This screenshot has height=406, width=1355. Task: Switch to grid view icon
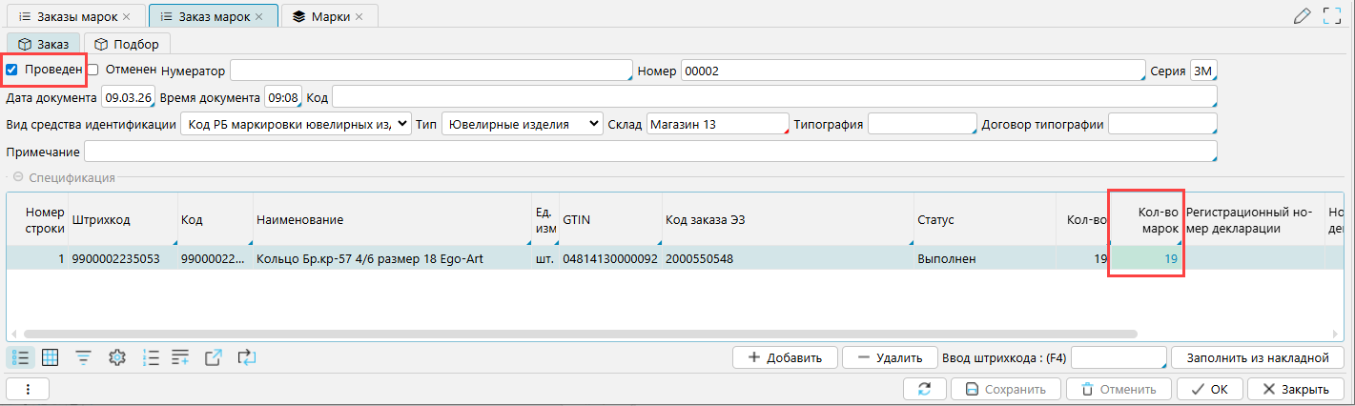click(51, 357)
